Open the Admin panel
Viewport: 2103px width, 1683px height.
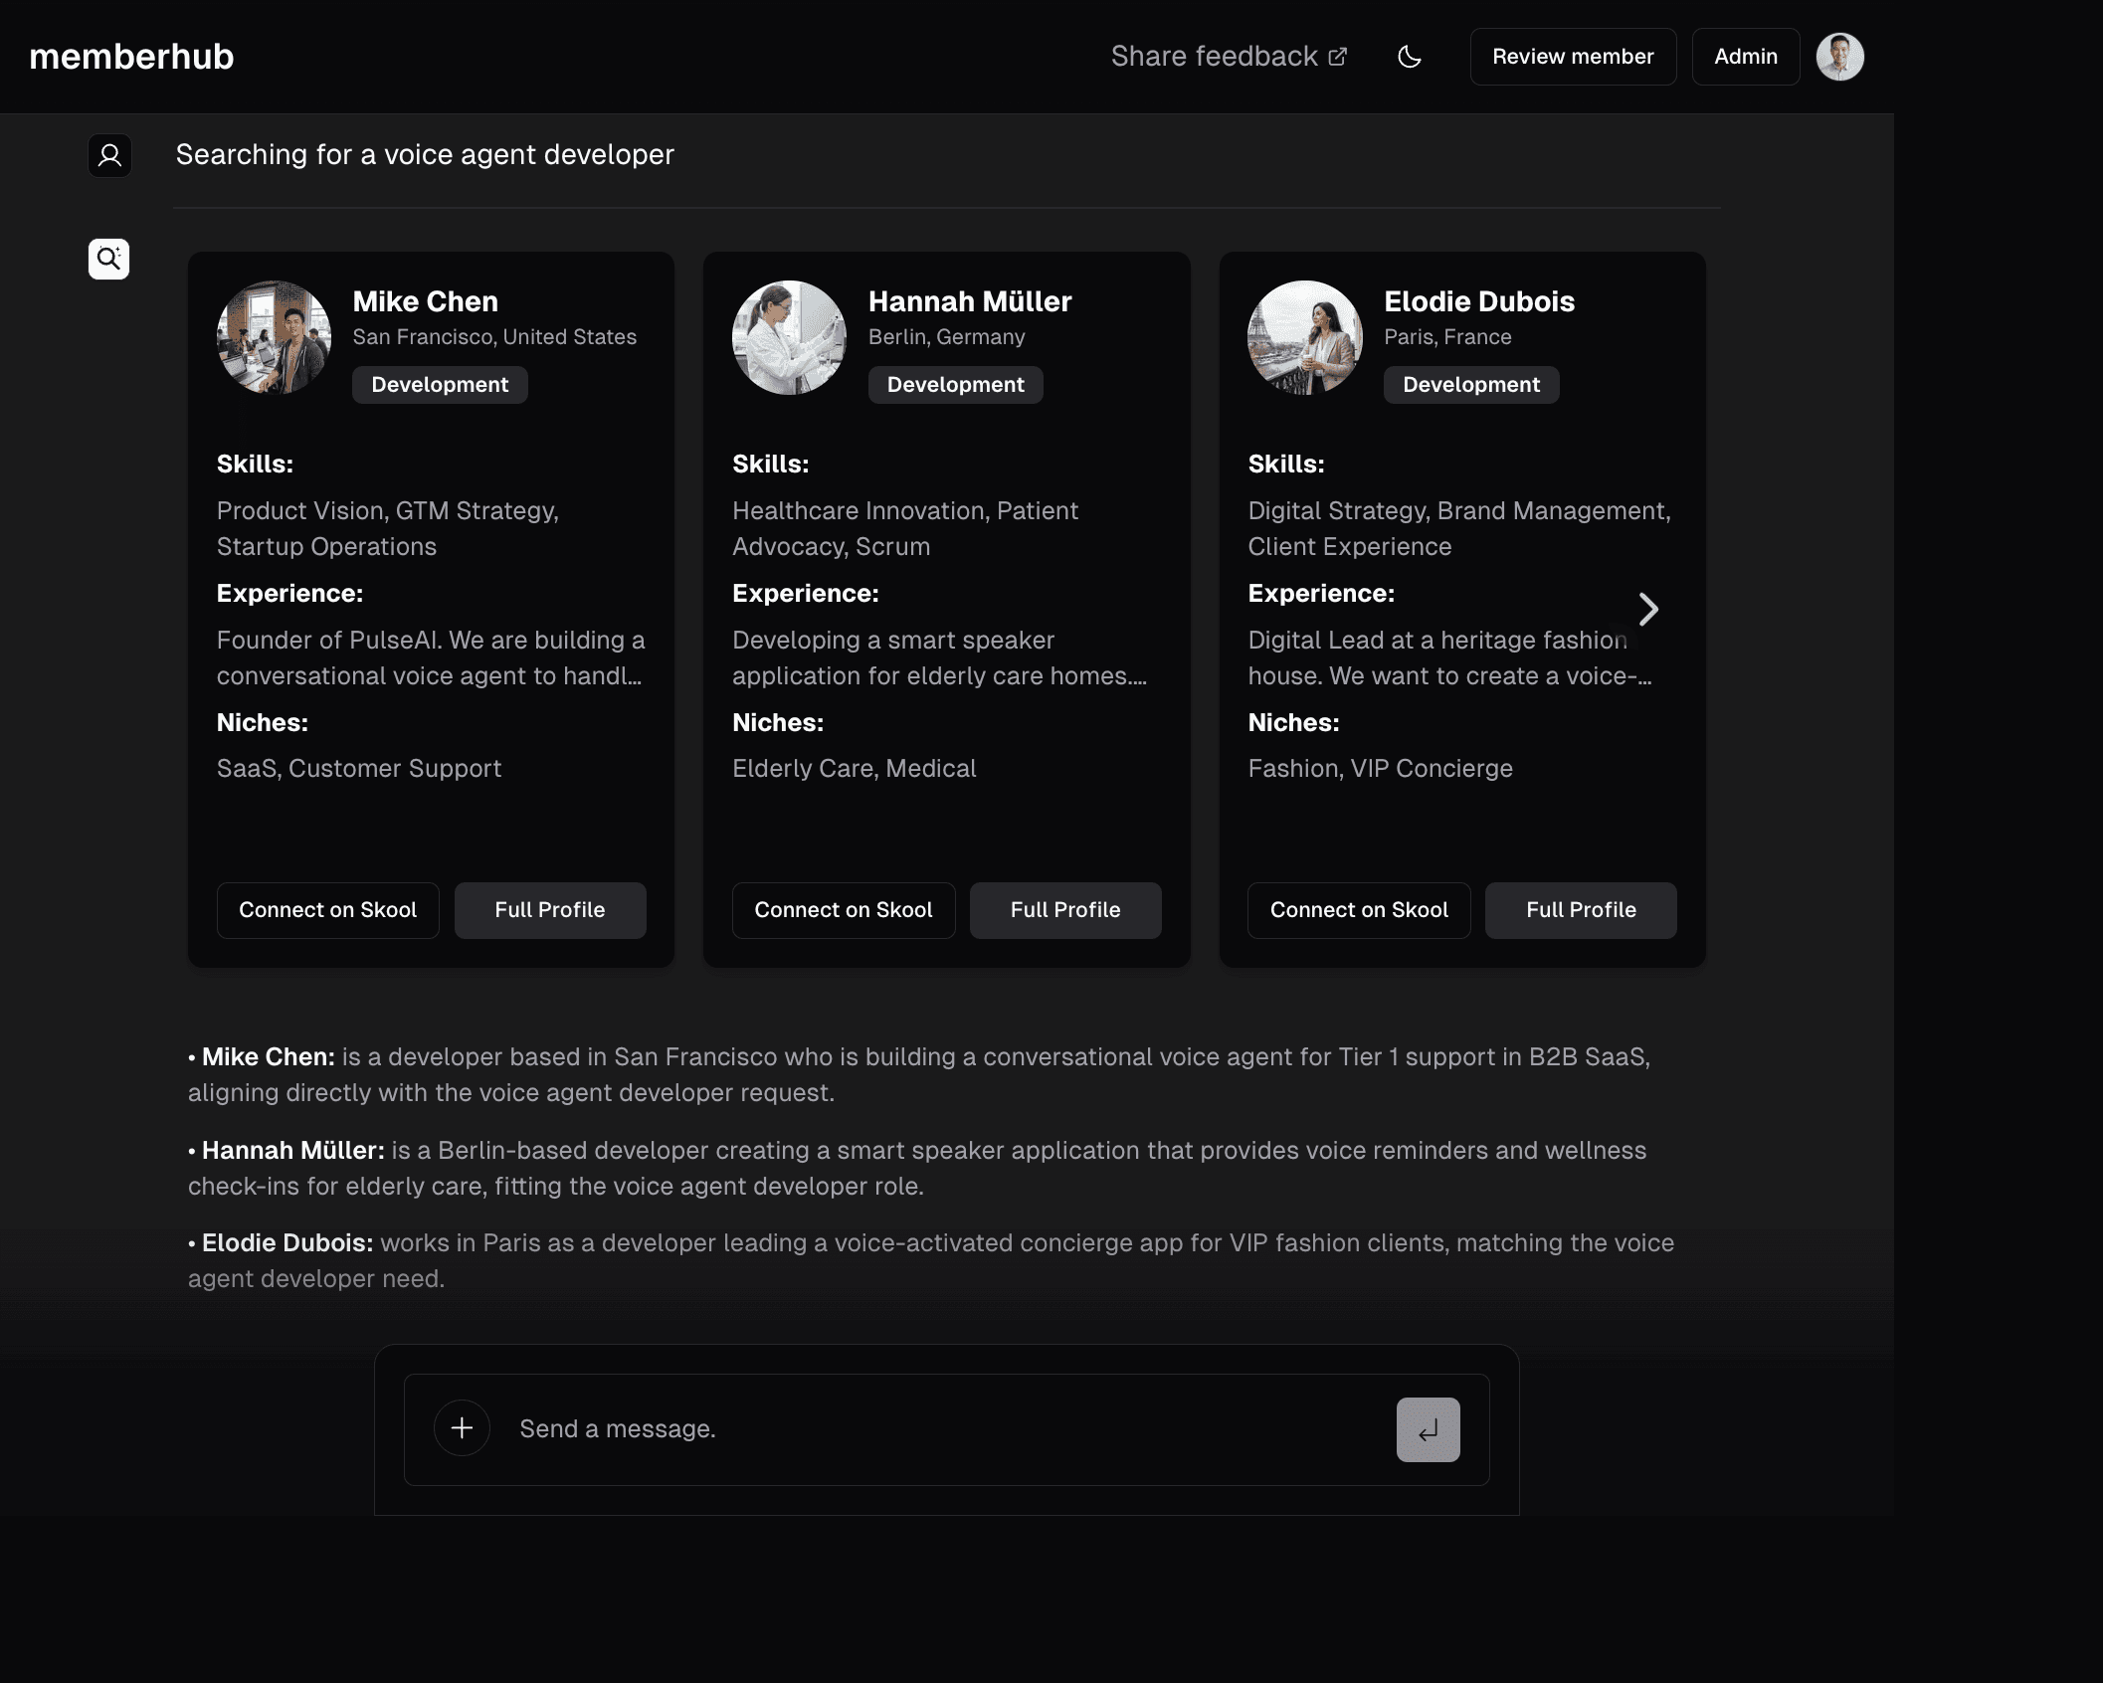coord(1744,56)
